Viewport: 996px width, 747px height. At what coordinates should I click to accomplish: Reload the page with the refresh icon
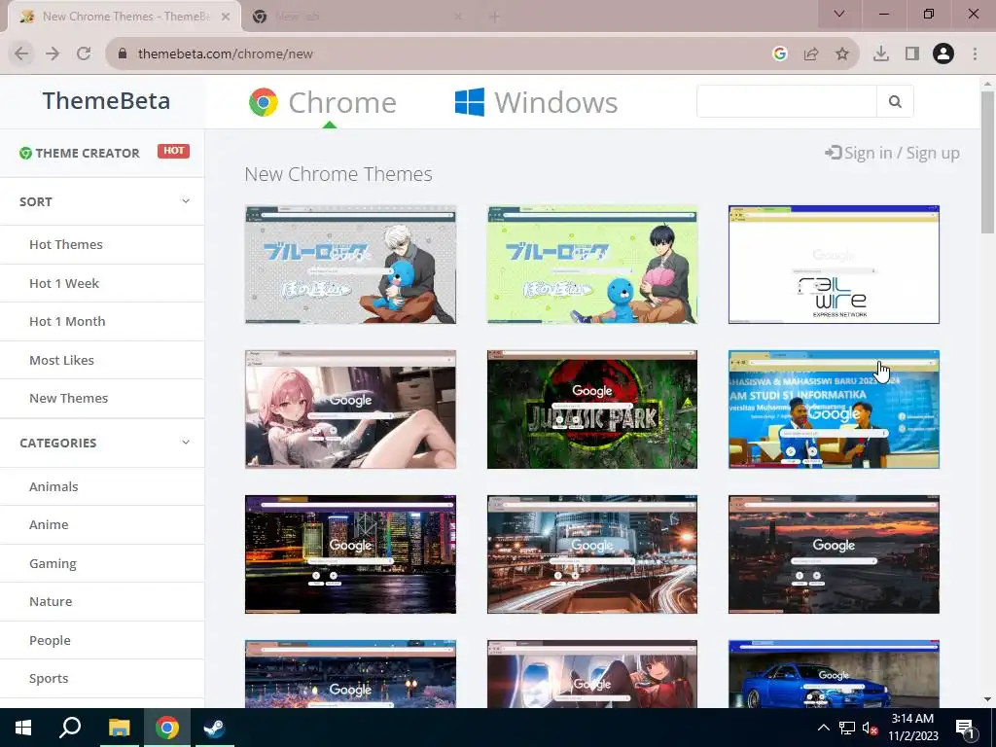pos(84,53)
